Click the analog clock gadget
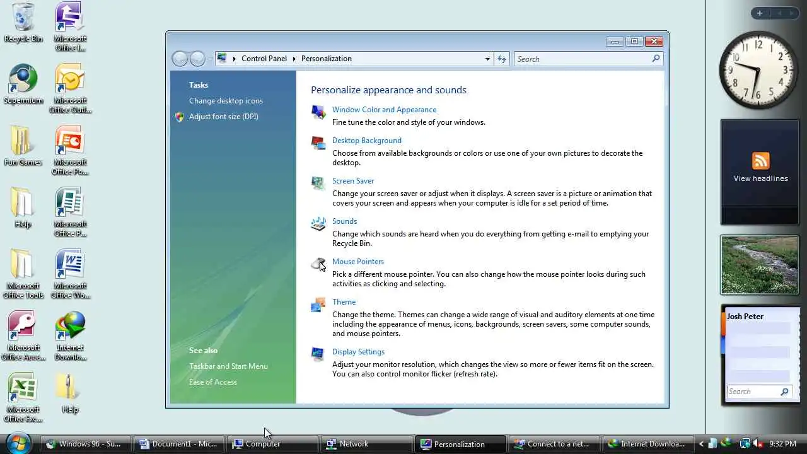Image resolution: width=807 pixels, height=454 pixels. tap(758, 70)
